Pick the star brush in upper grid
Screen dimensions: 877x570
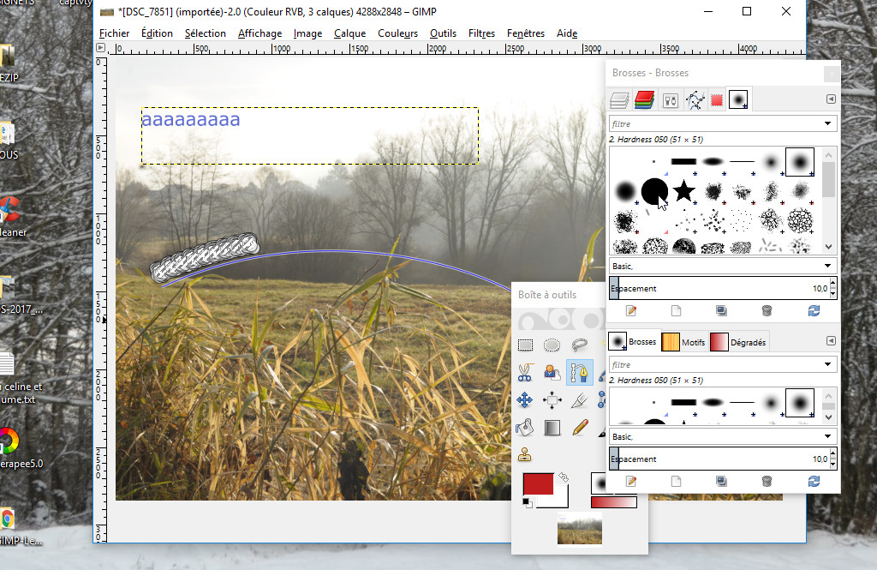pyautogui.click(x=683, y=190)
